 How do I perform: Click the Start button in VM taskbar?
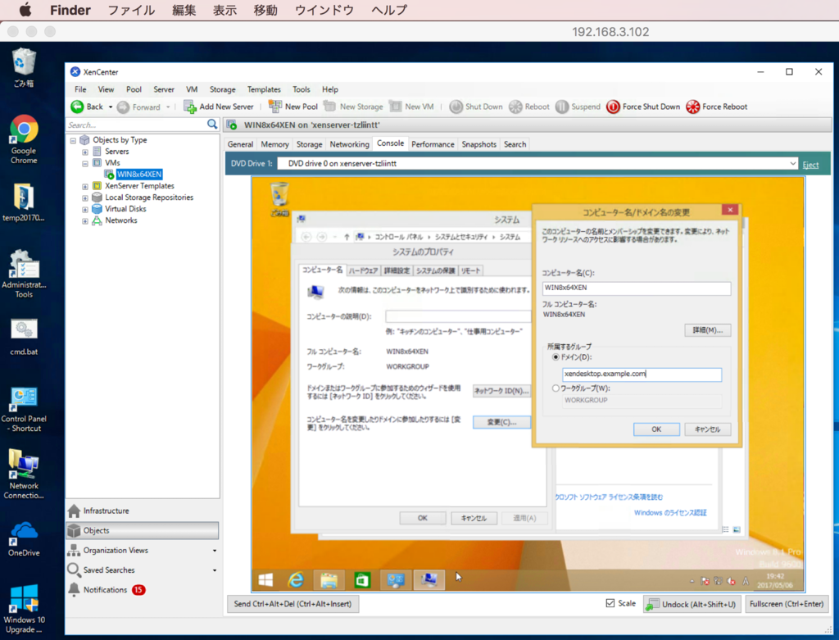point(265,579)
